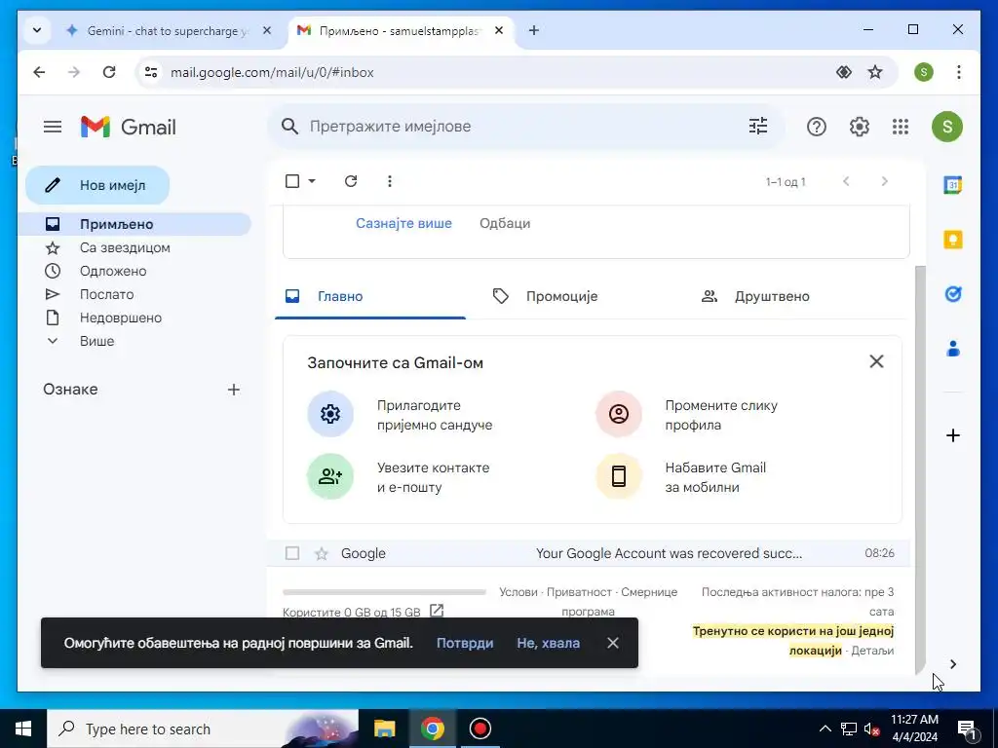Open Google apps grid icon

(900, 127)
